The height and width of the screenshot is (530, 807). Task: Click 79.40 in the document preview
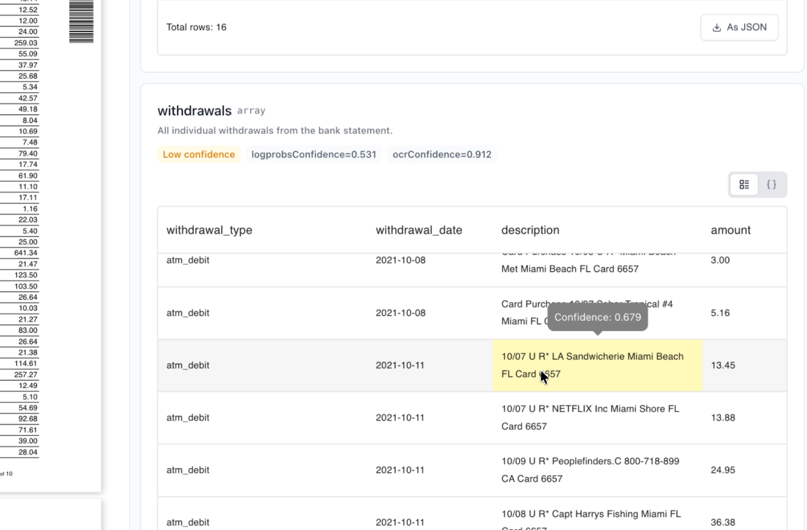[x=28, y=153]
